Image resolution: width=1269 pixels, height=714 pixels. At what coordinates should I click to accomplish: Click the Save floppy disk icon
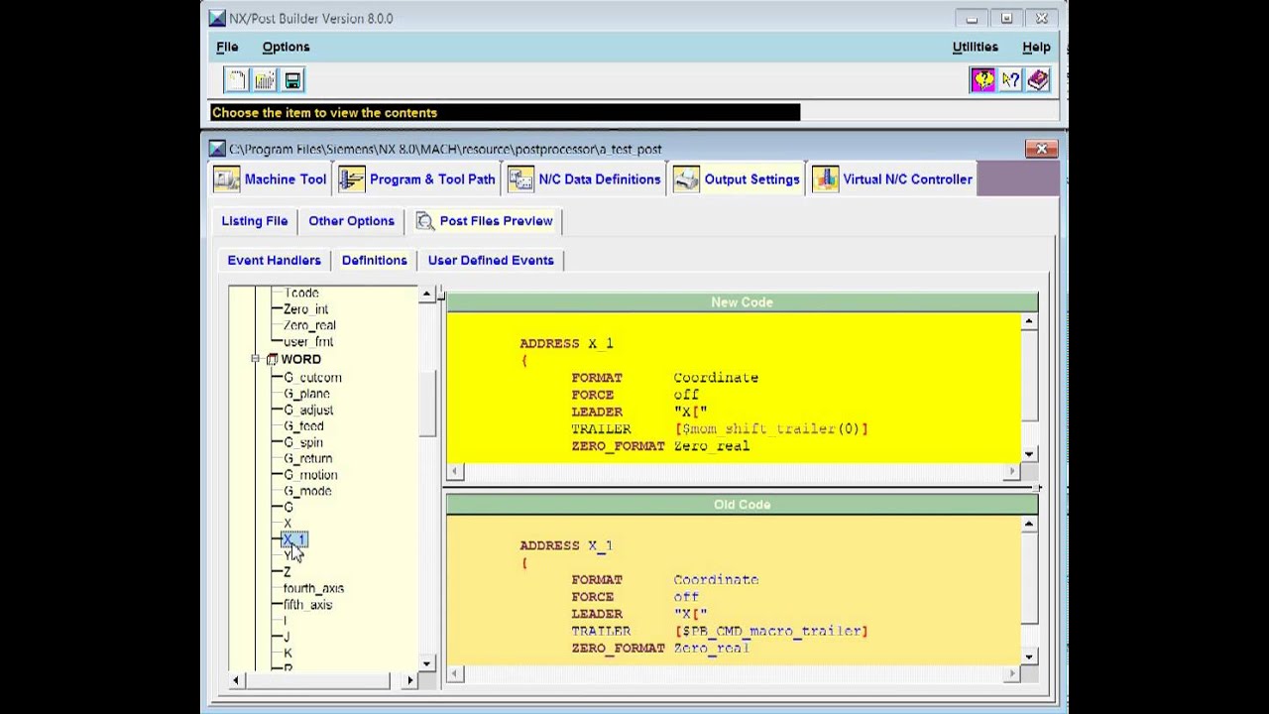(x=292, y=80)
